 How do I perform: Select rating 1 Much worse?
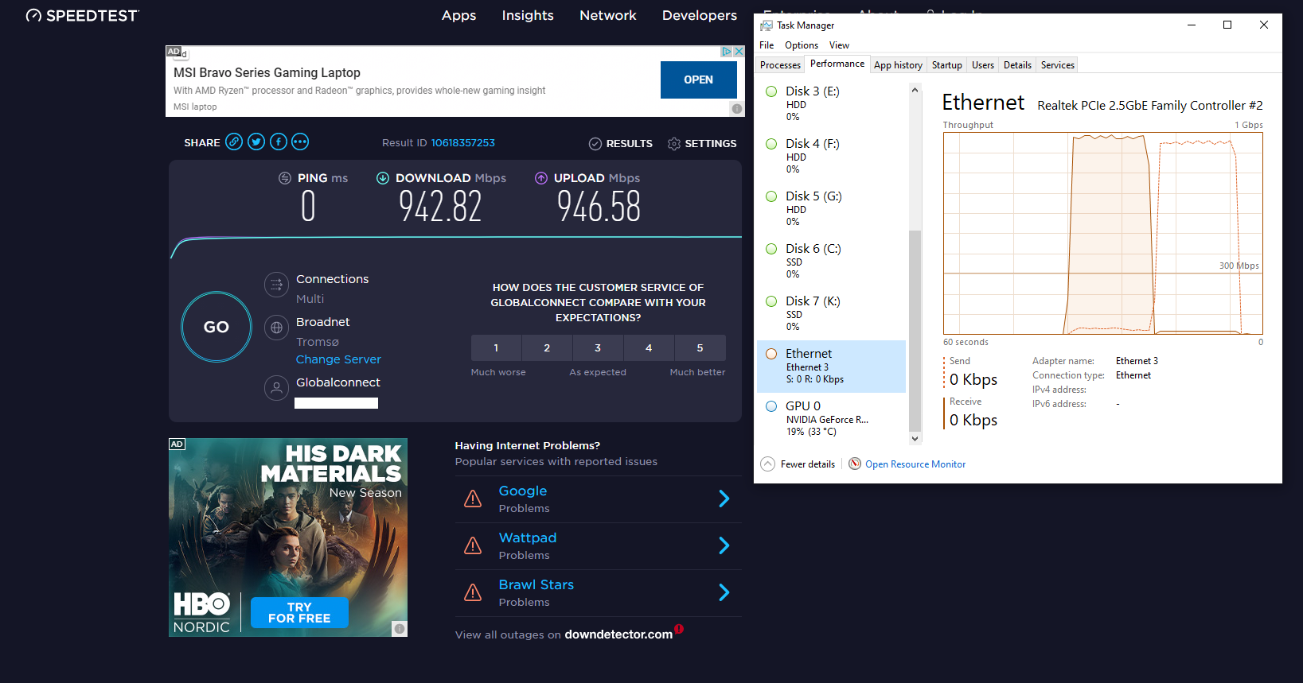click(496, 348)
